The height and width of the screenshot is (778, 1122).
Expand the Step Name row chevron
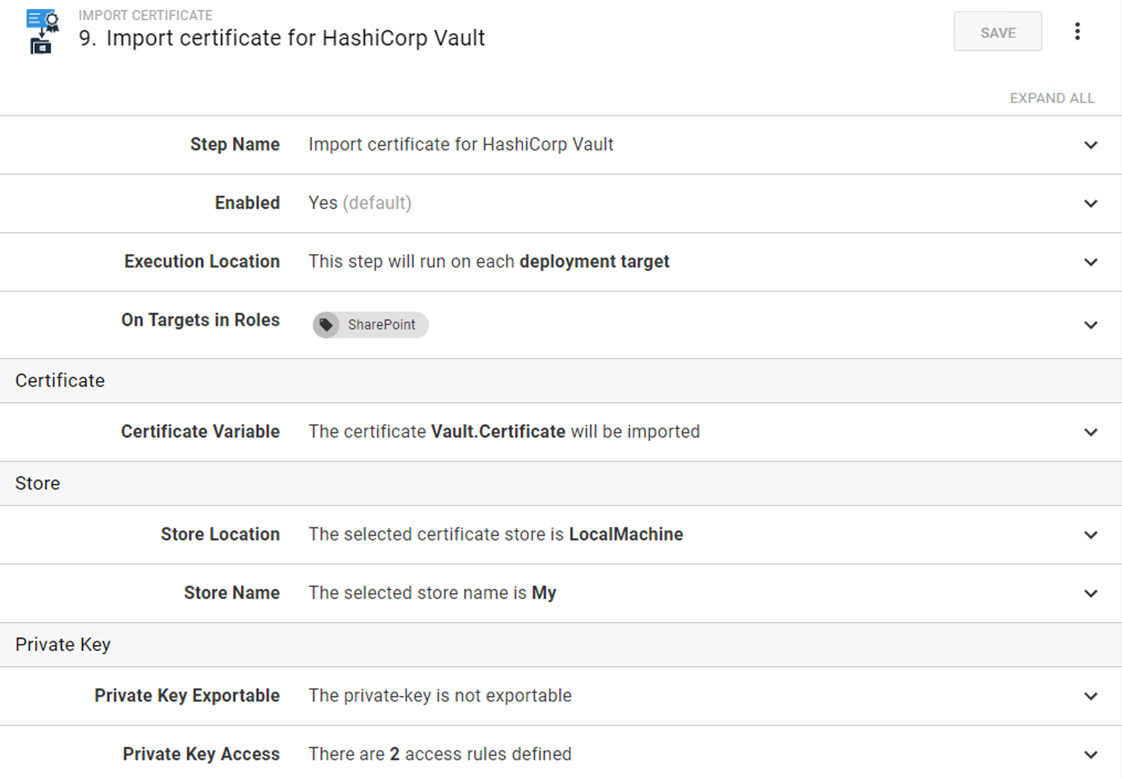1090,145
